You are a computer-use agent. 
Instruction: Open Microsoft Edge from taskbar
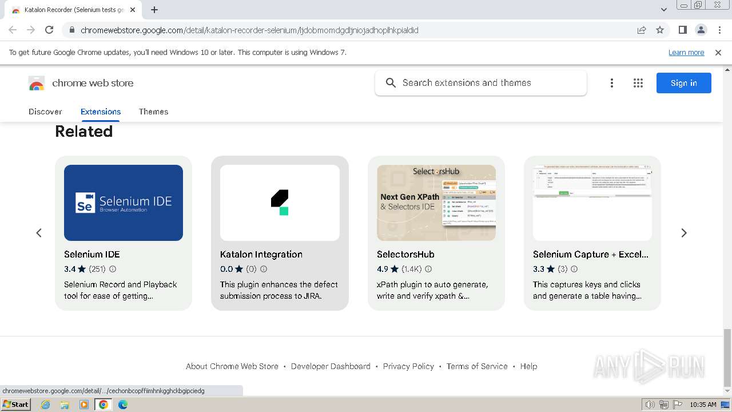(123, 405)
